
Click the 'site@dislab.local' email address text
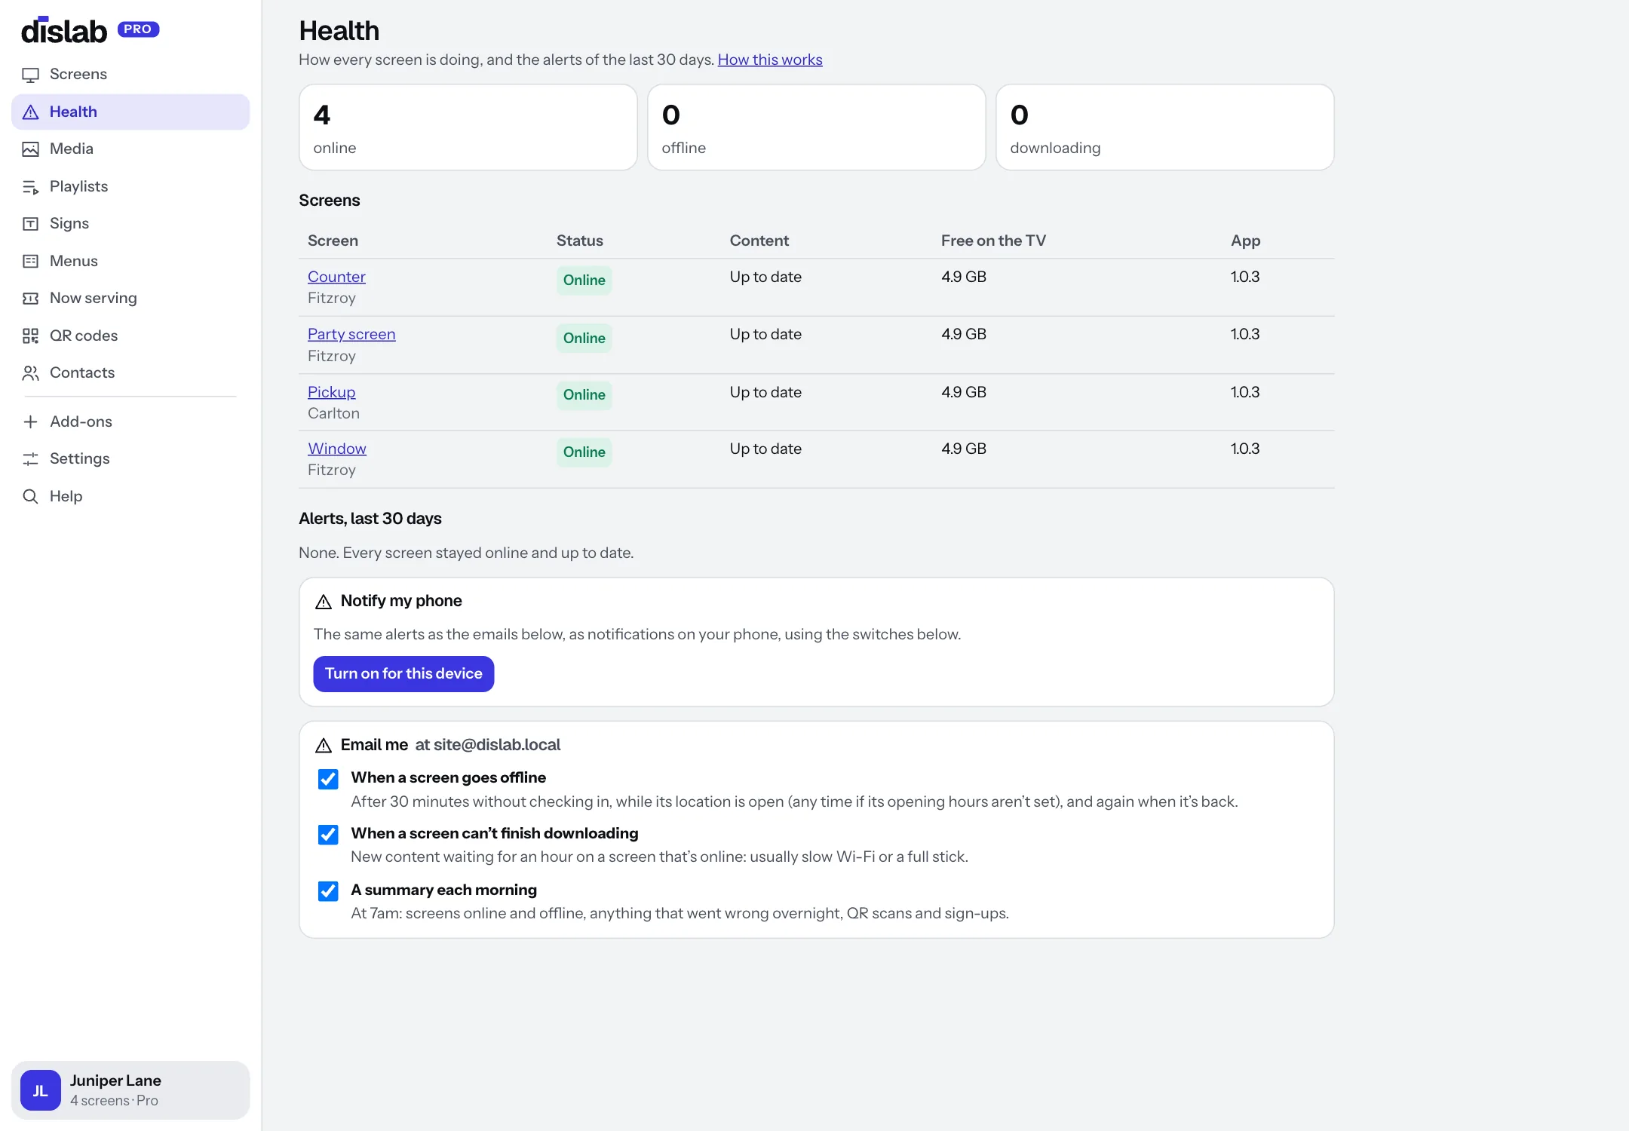click(x=497, y=745)
